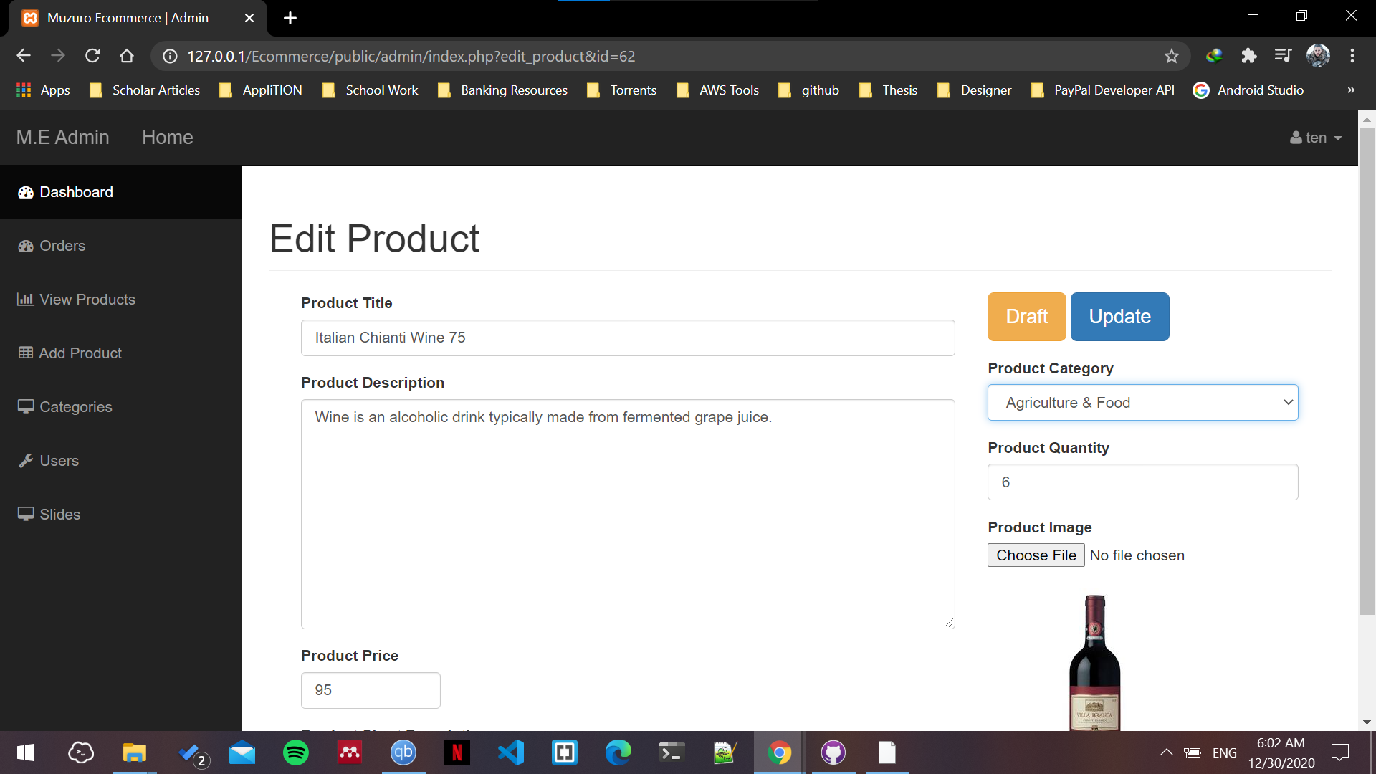Click the bookmark star icon in address bar
Image resolution: width=1376 pixels, height=774 pixels.
(1171, 56)
